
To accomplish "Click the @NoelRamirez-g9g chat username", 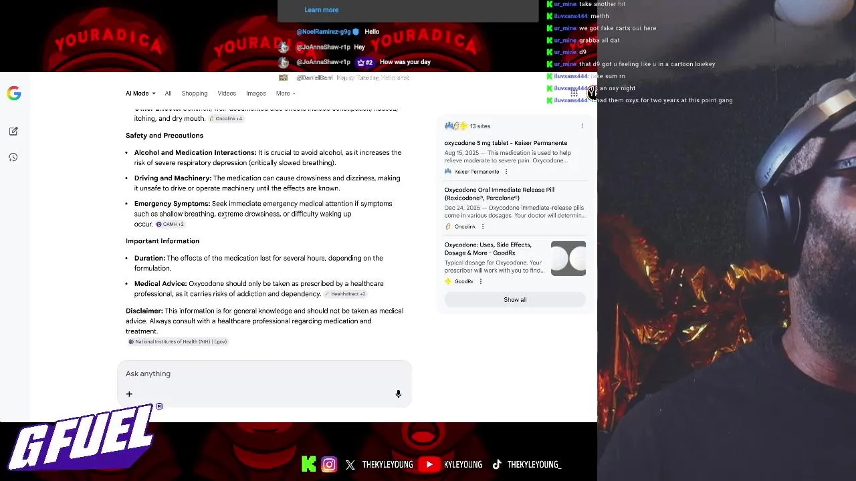I will pyautogui.click(x=324, y=32).
